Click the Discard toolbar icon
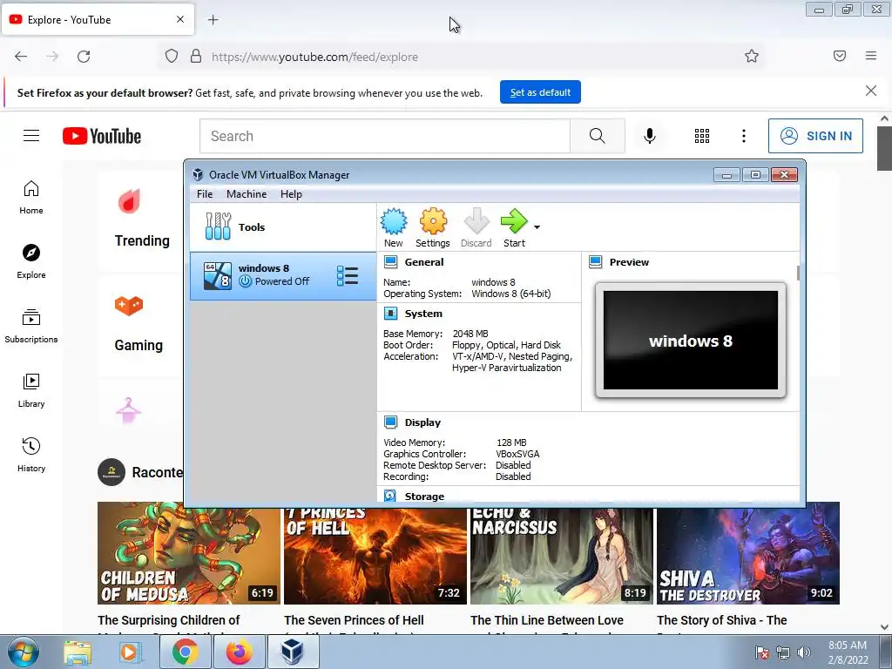This screenshot has width=892, height=669. (x=476, y=227)
